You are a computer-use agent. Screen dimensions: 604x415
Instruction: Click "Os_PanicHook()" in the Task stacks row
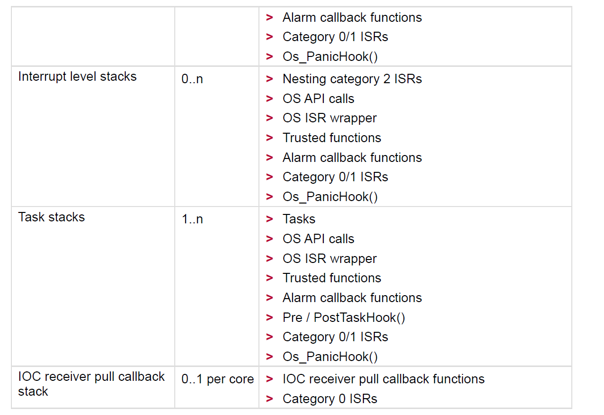[x=330, y=357]
